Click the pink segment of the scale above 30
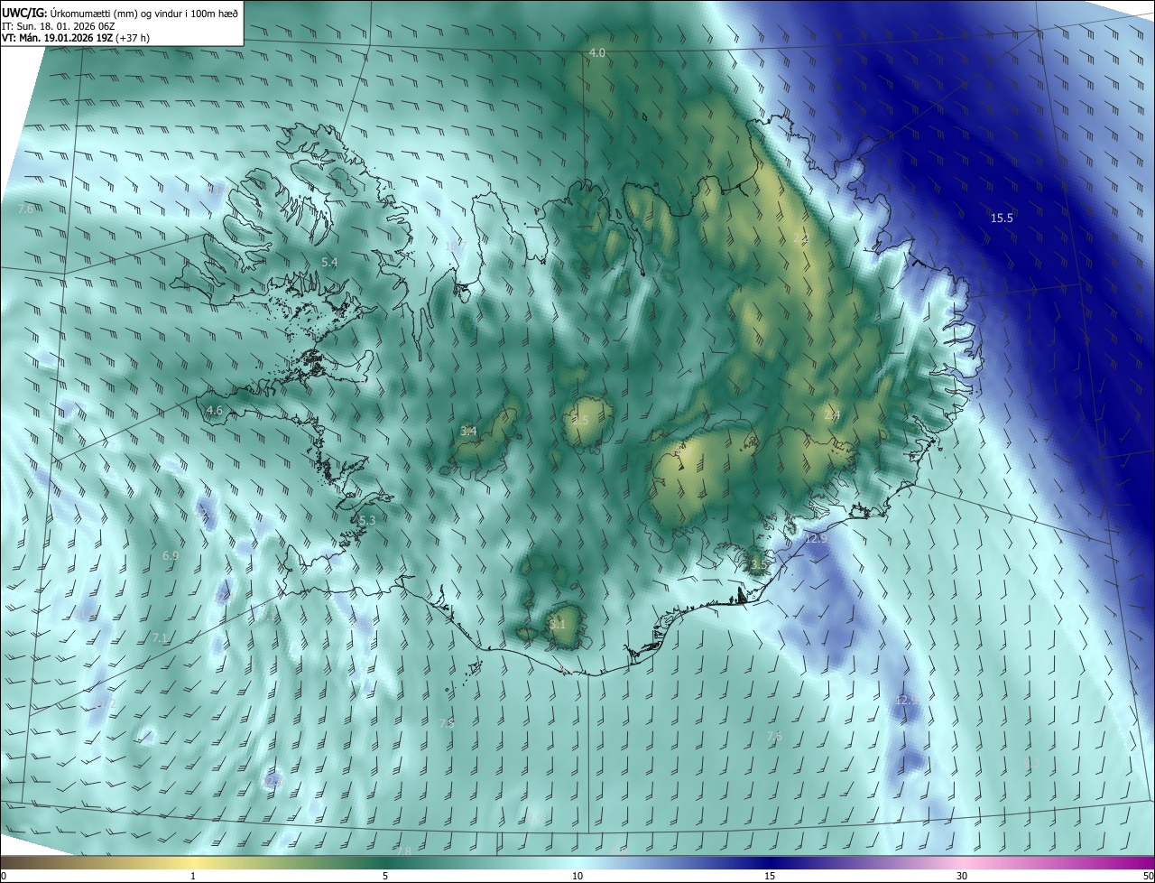 pos(962,862)
